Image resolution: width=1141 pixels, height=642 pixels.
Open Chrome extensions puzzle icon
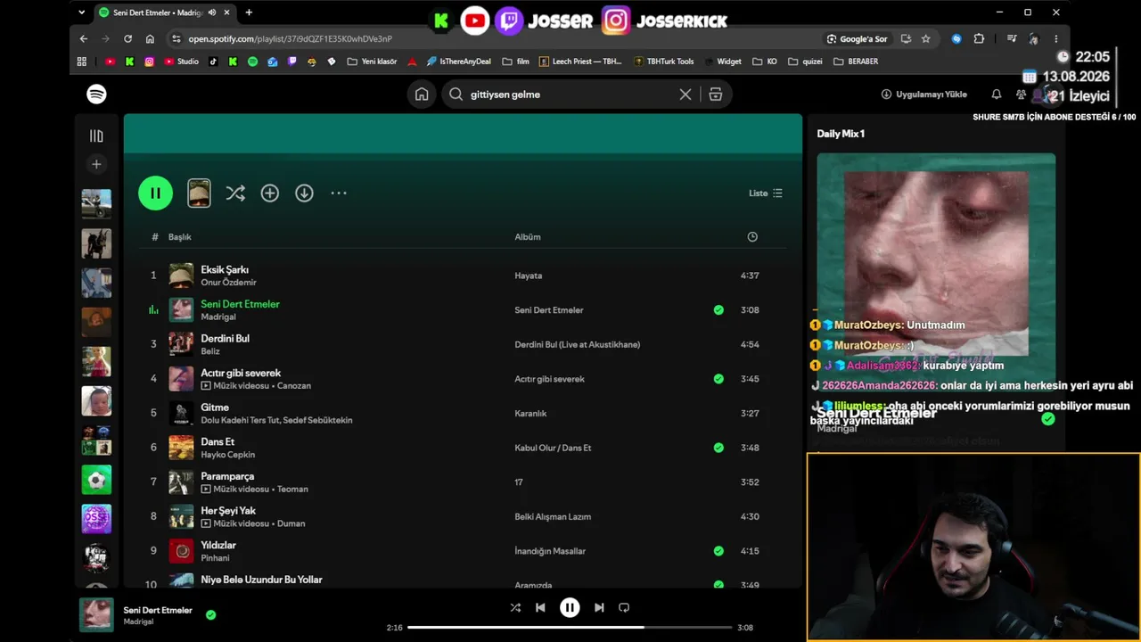point(979,39)
